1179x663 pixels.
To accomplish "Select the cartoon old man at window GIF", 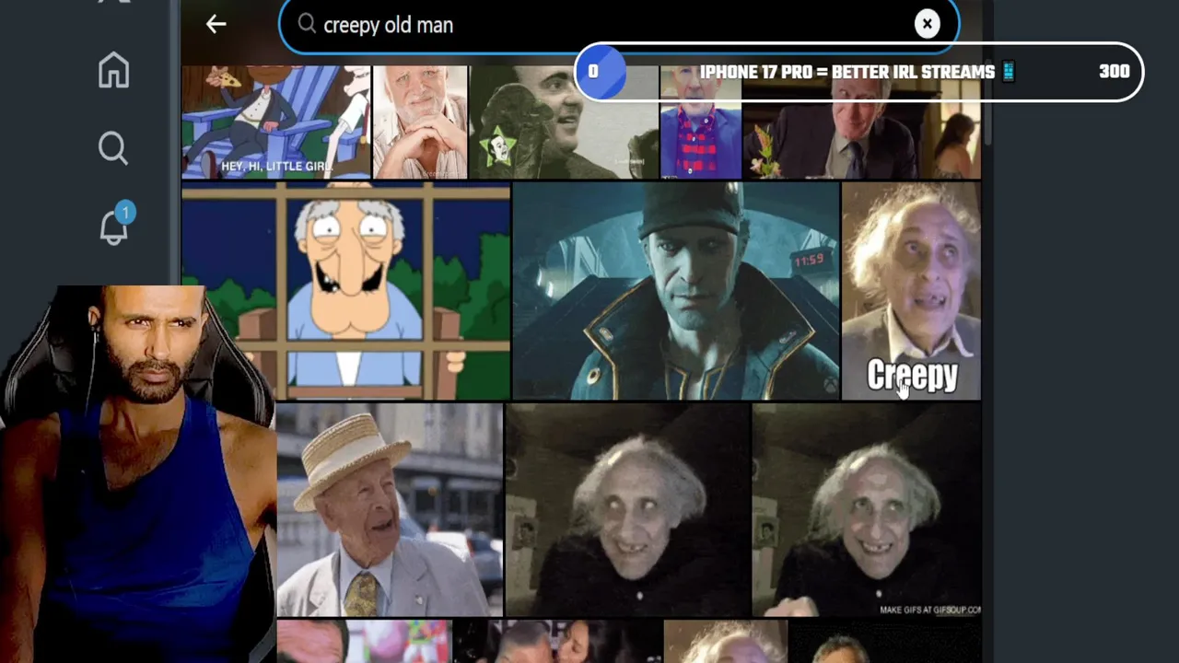I will coord(345,291).
